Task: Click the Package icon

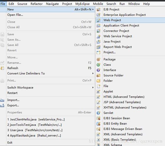Action: [98, 60]
